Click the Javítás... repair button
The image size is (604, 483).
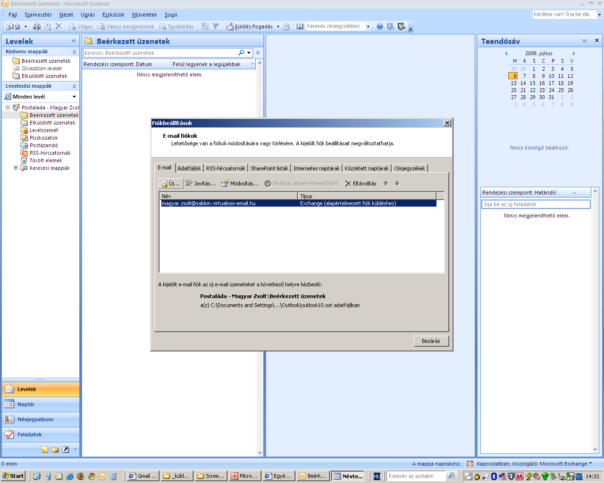pyautogui.click(x=201, y=183)
